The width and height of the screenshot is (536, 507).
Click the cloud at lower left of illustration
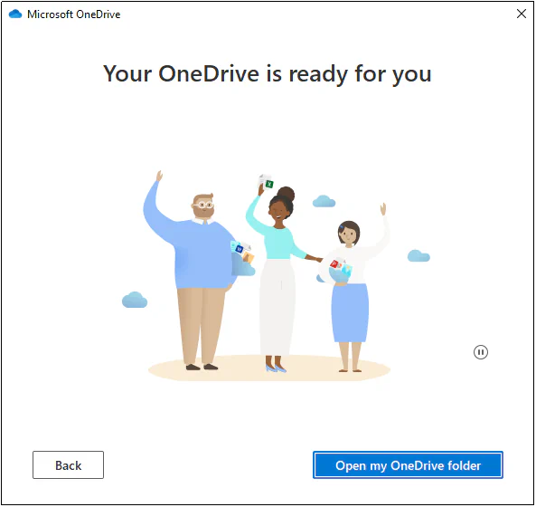pos(135,300)
